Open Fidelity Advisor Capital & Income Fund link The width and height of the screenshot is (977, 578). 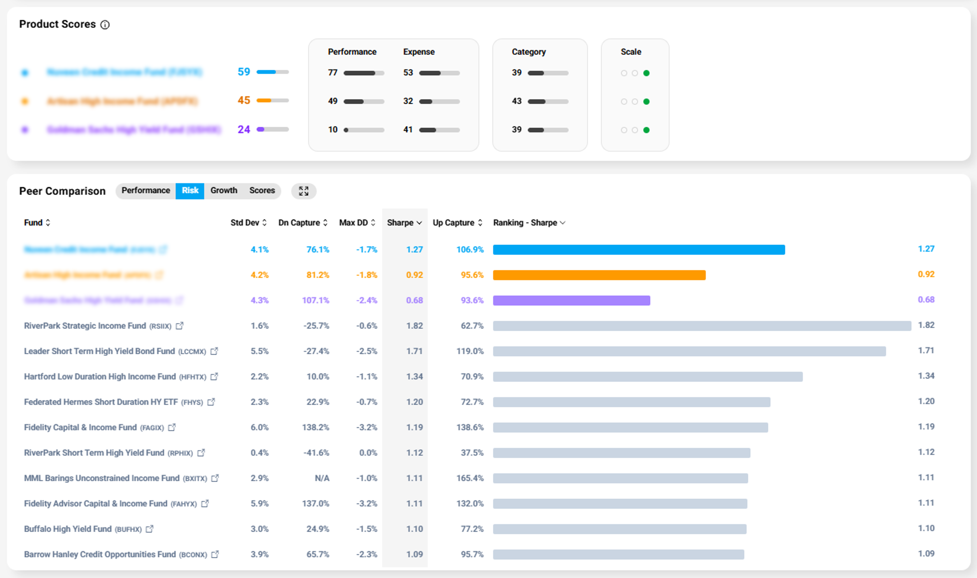click(x=110, y=504)
